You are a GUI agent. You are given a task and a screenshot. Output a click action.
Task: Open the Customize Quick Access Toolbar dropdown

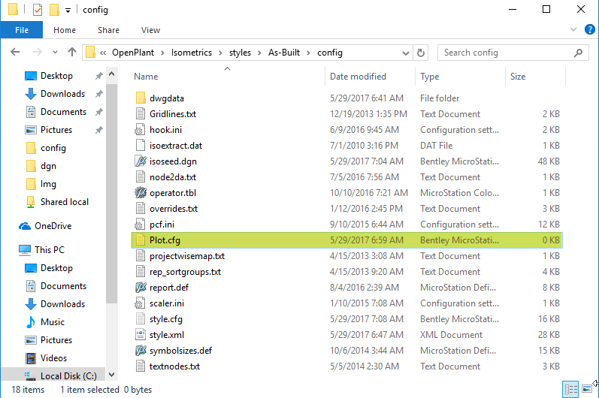[68, 11]
